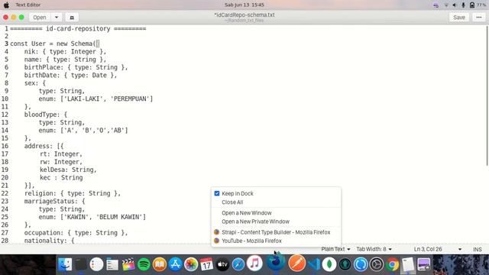Open Visual Studio Code in dock
This screenshot has height=275, width=489.
[314, 264]
